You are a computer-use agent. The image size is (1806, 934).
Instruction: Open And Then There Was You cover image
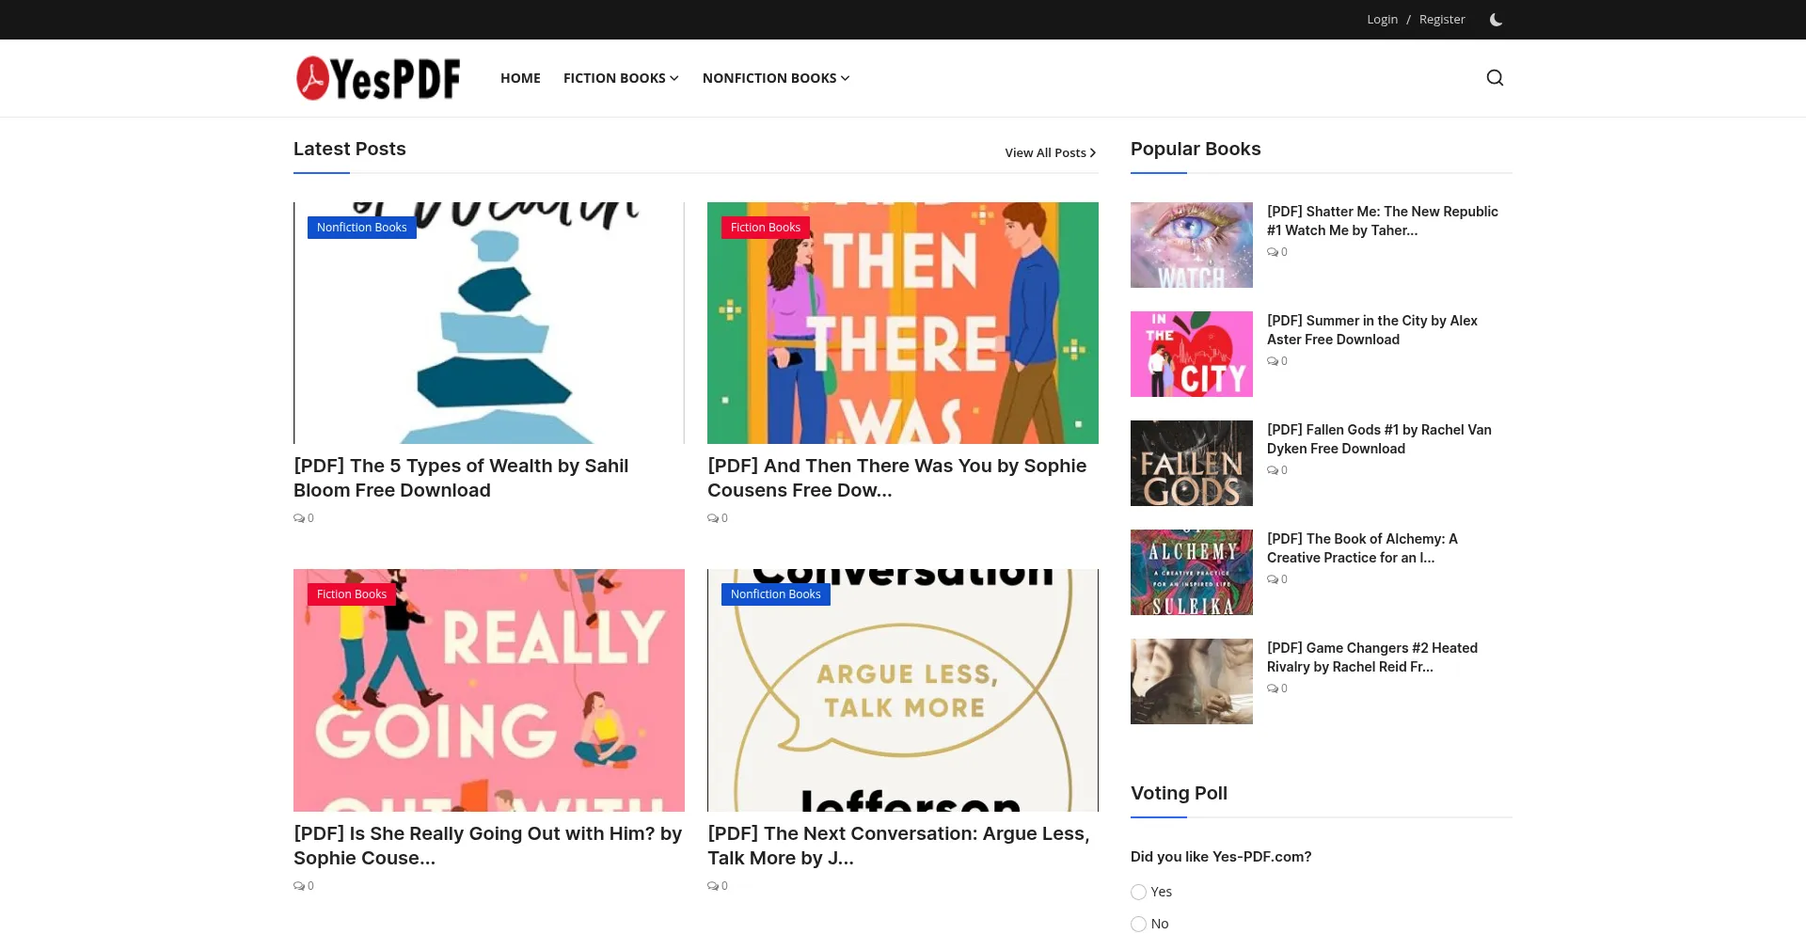coord(903,323)
